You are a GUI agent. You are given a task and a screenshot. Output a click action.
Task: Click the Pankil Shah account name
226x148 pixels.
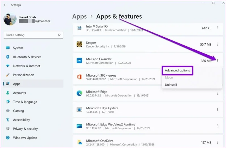coord(27,17)
